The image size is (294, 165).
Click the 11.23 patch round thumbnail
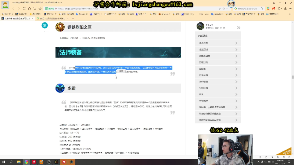200,26
